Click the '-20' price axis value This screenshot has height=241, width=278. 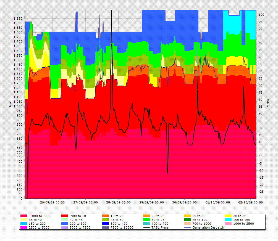click(261, 184)
